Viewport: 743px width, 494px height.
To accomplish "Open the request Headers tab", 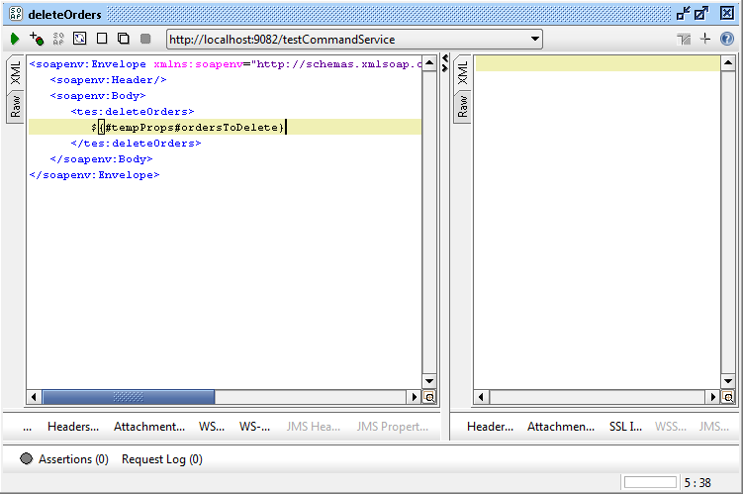I will [x=73, y=427].
